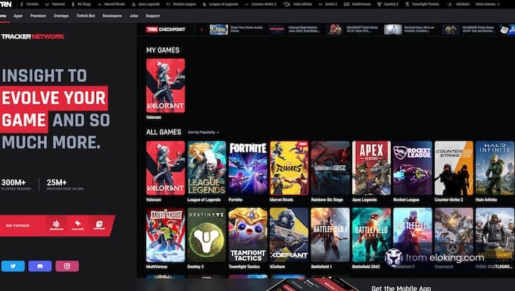Open the Support nav tab

(x=152, y=16)
